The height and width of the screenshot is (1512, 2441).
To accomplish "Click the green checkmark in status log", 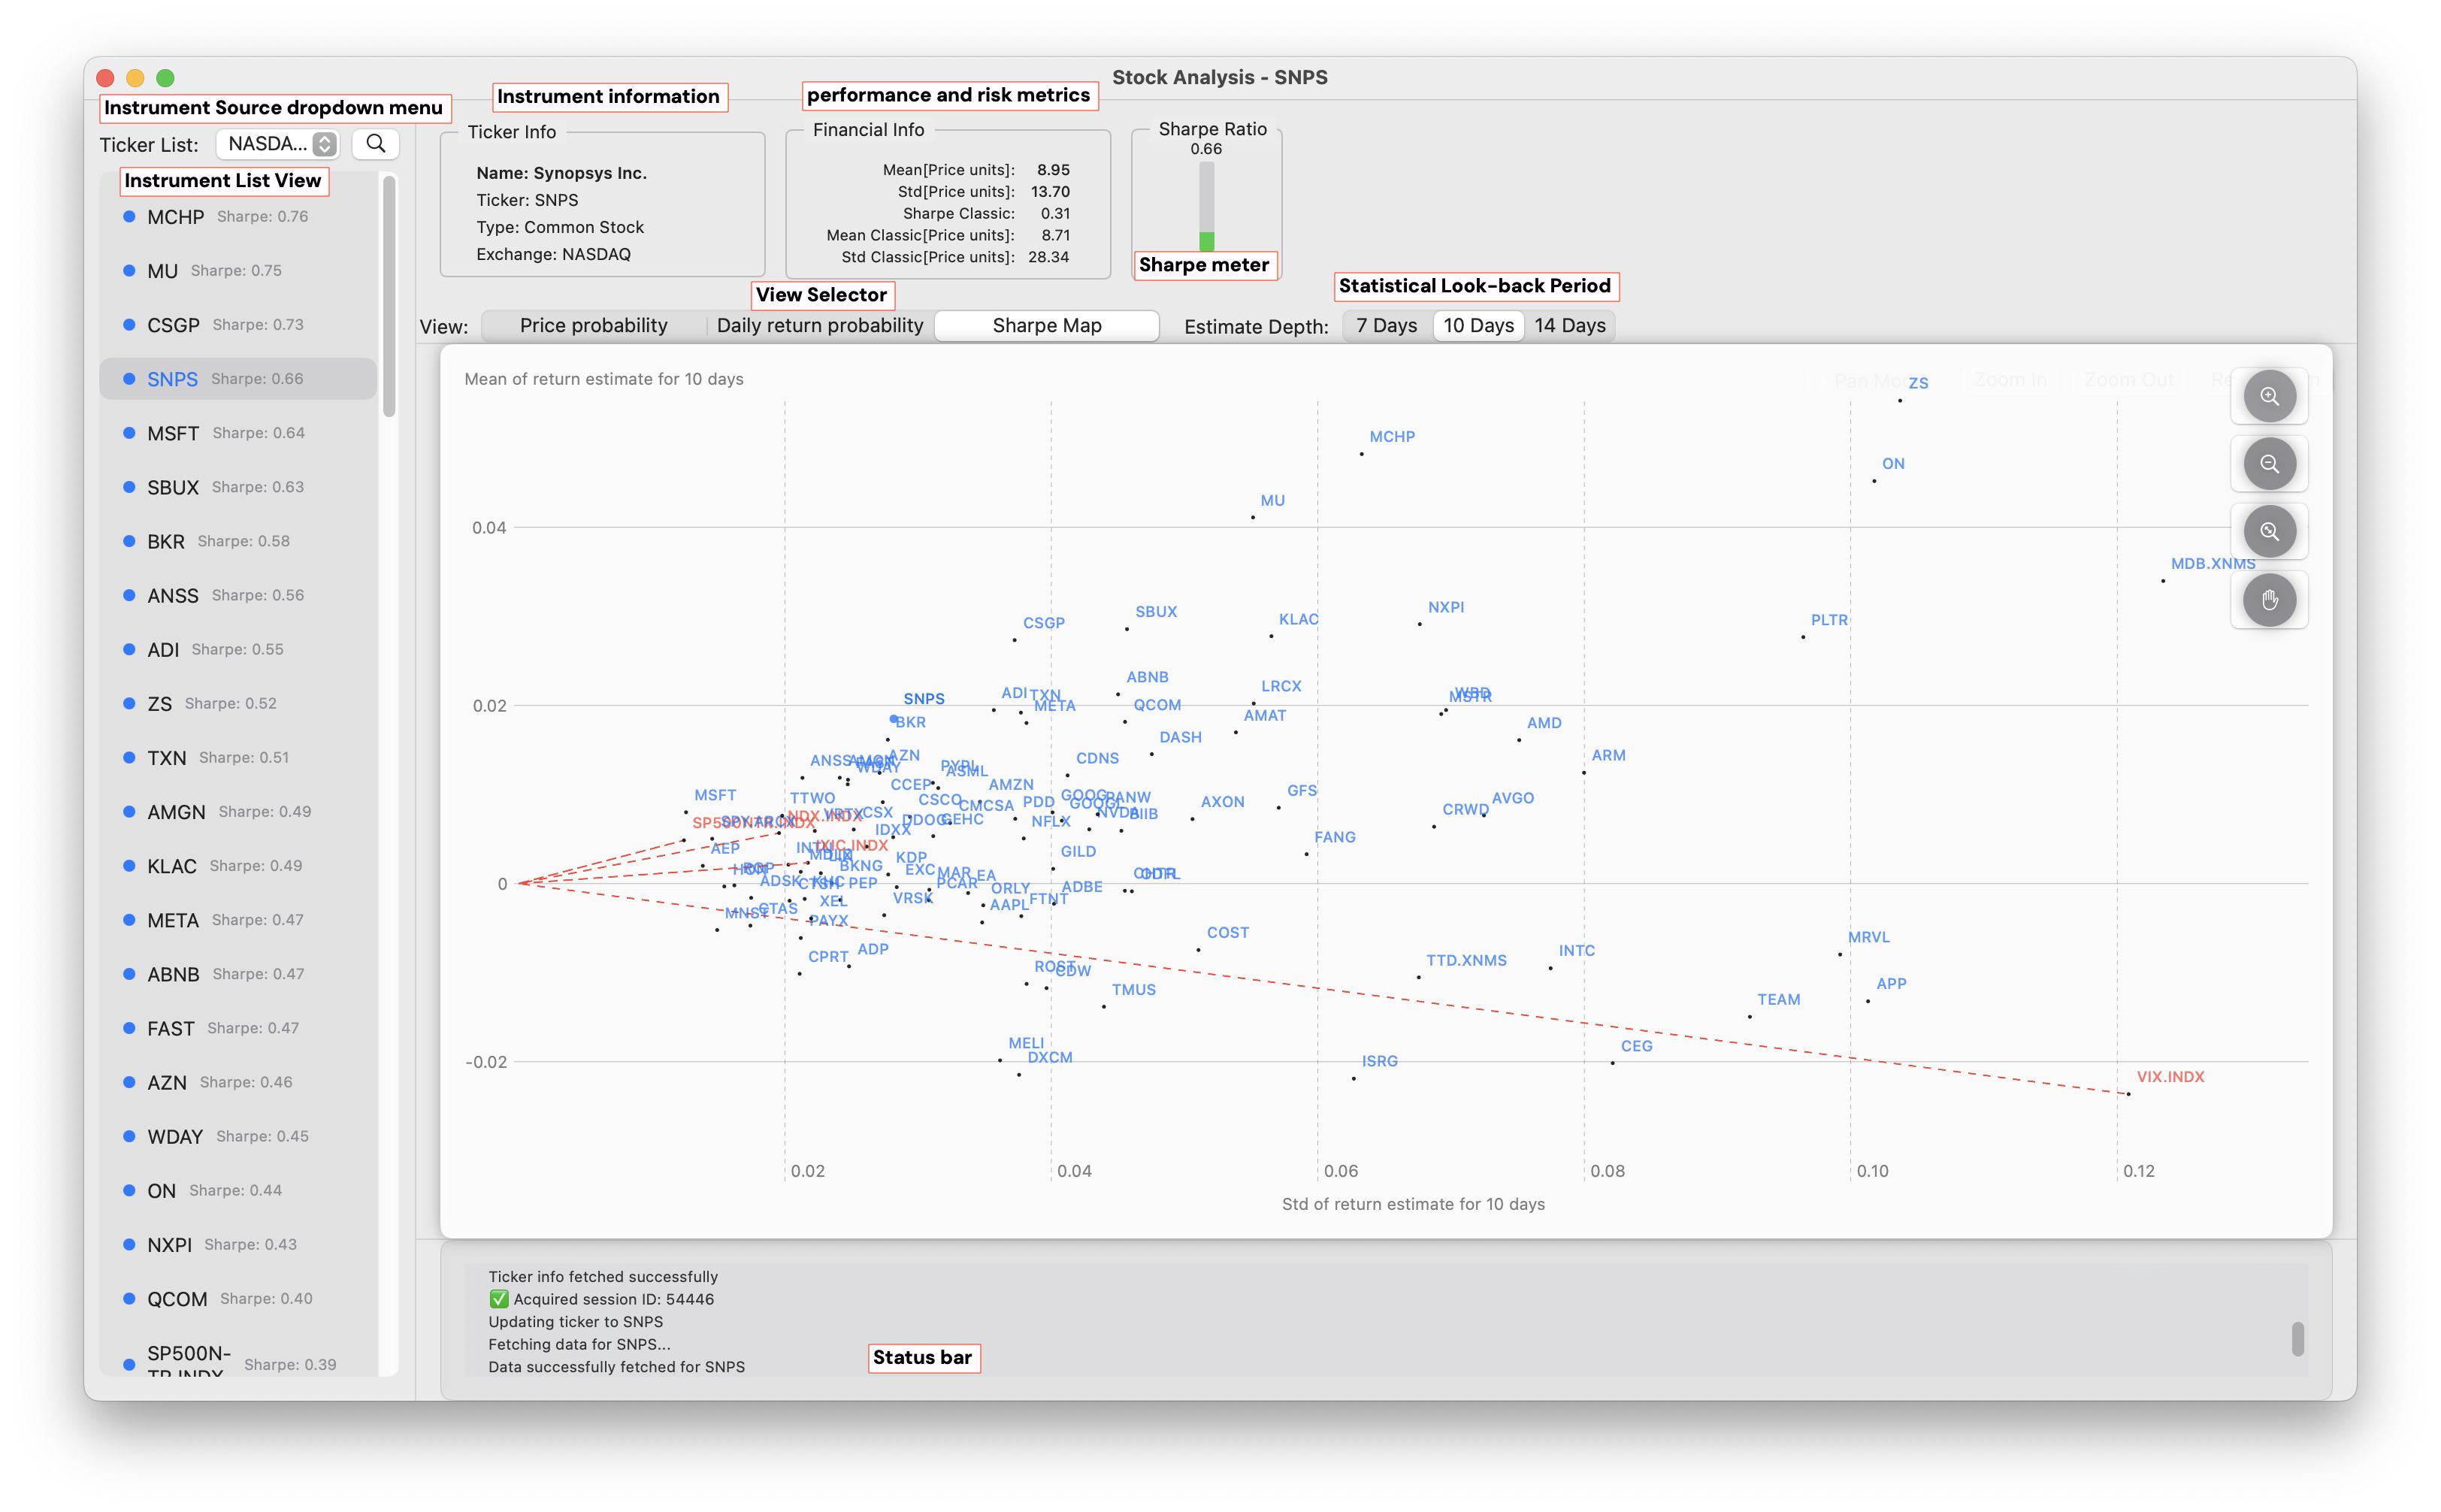I will (x=498, y=1299).
